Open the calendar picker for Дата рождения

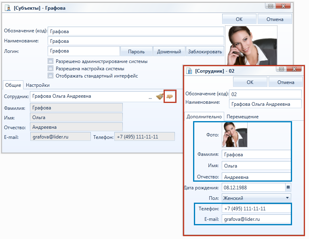288,187
